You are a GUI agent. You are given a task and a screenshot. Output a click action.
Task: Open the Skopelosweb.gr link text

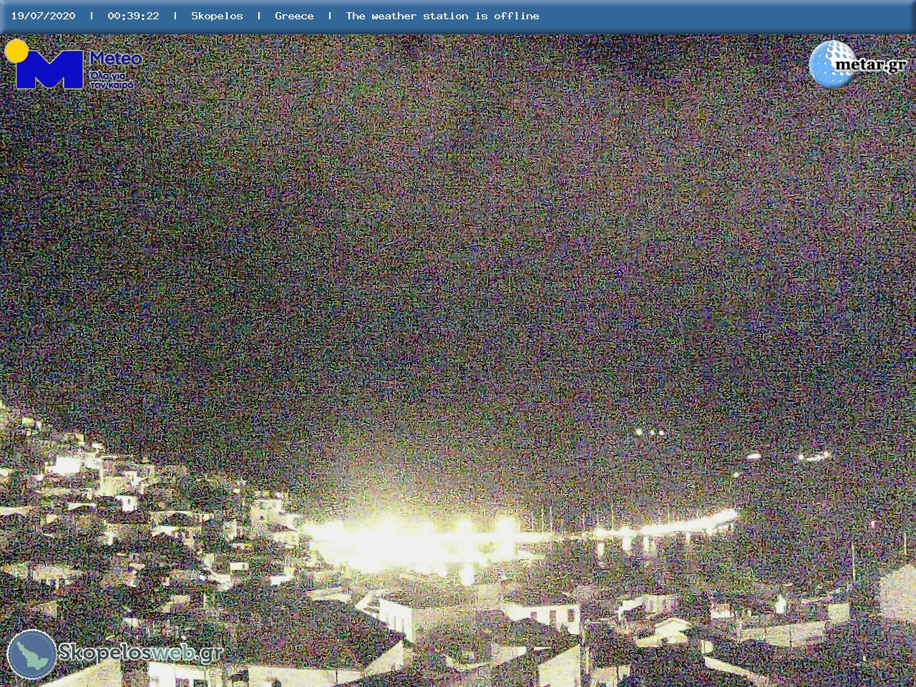(140, 653)
